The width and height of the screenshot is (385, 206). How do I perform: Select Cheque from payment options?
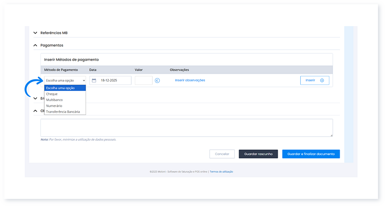52,94
